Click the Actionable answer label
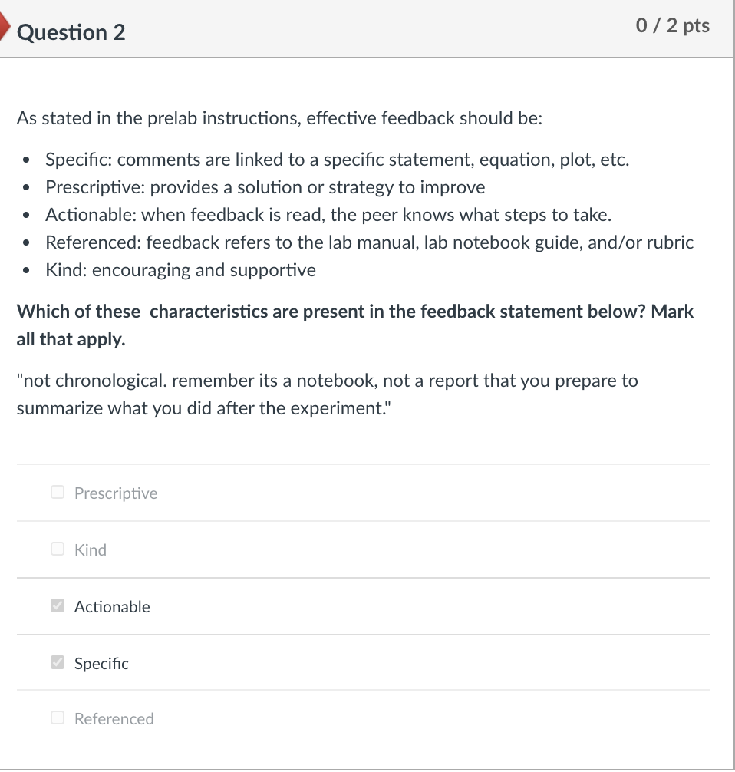This screenshot has height=772, width=735. click(x=112, y=606)
